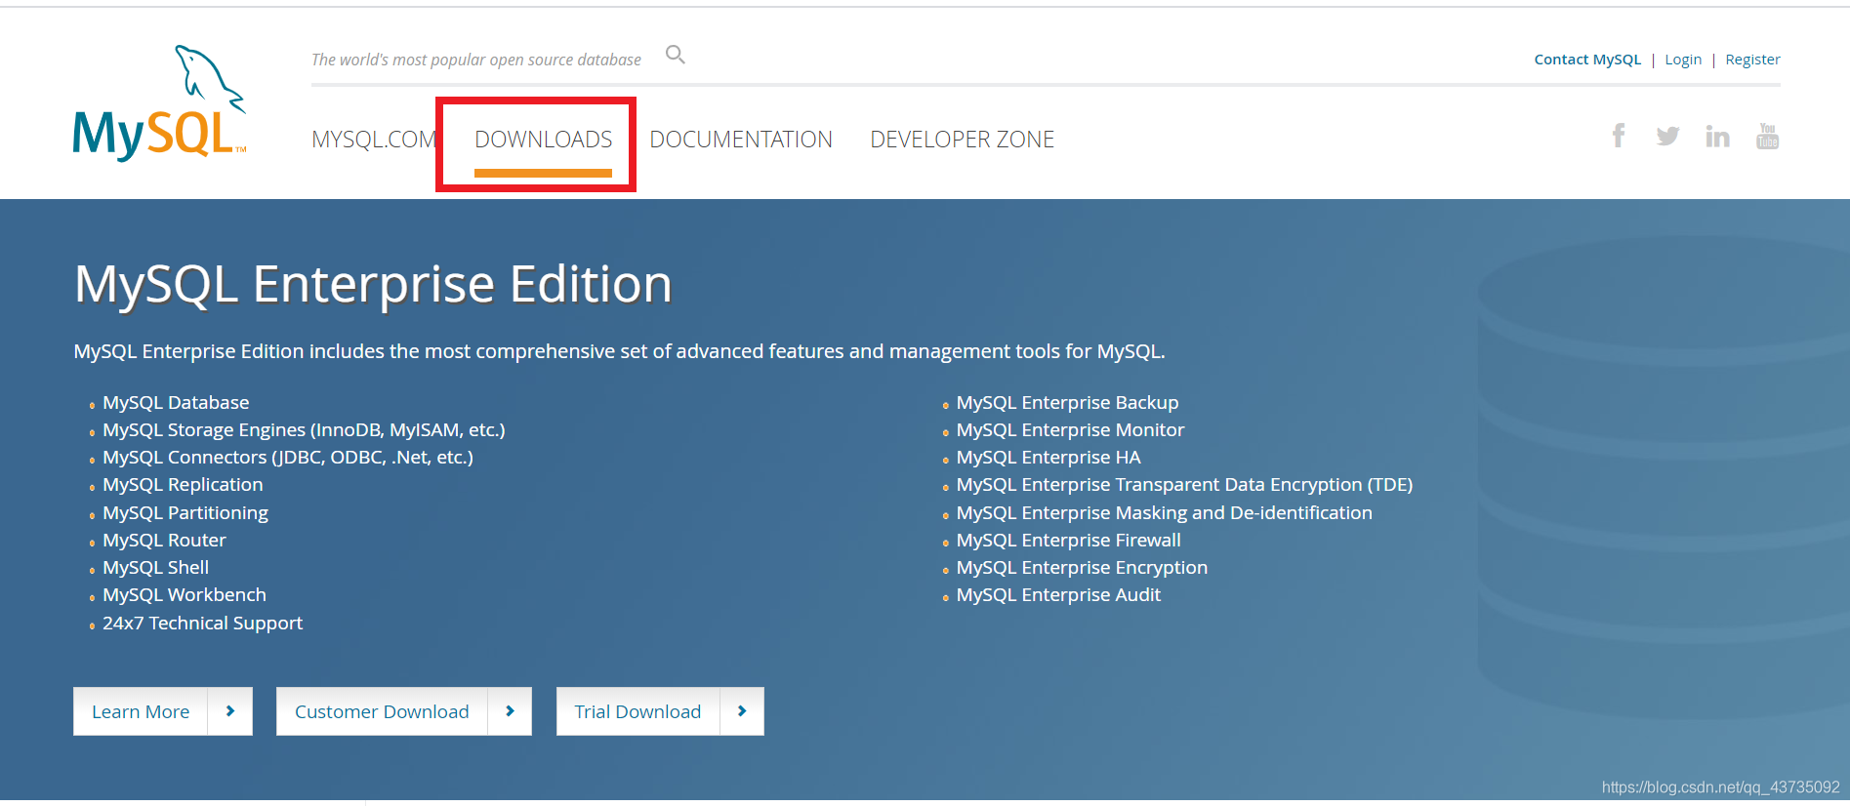Click the MySQL dolphin logo
The image size is (1850, 806).
[x=160, y=103]
